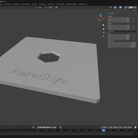138x138 pixels.
Task: Open the Options dropdown
Action: point(135,10)
